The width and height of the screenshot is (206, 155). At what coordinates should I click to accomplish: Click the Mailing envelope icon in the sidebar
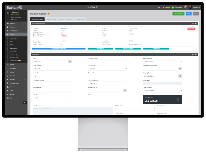point(8,72)
